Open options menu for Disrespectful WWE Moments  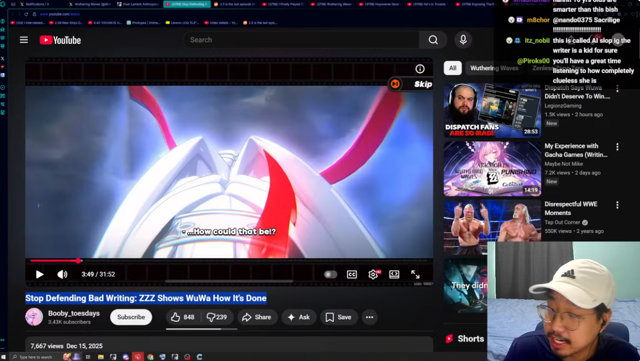(618, 206)
